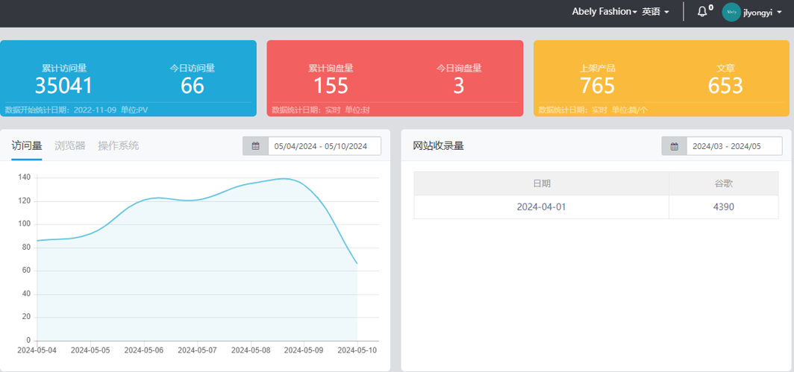Screen dimensions: 794x372
Task: Select the 操作系统 tab
Action: [x=118, y=145]
